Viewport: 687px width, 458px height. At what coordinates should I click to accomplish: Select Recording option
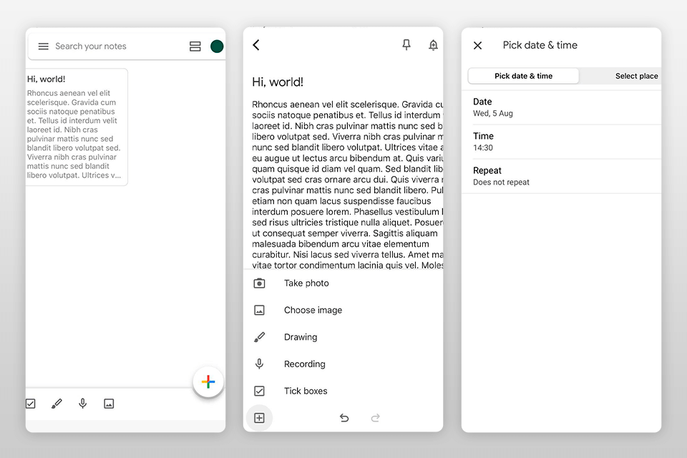(343, 364)
